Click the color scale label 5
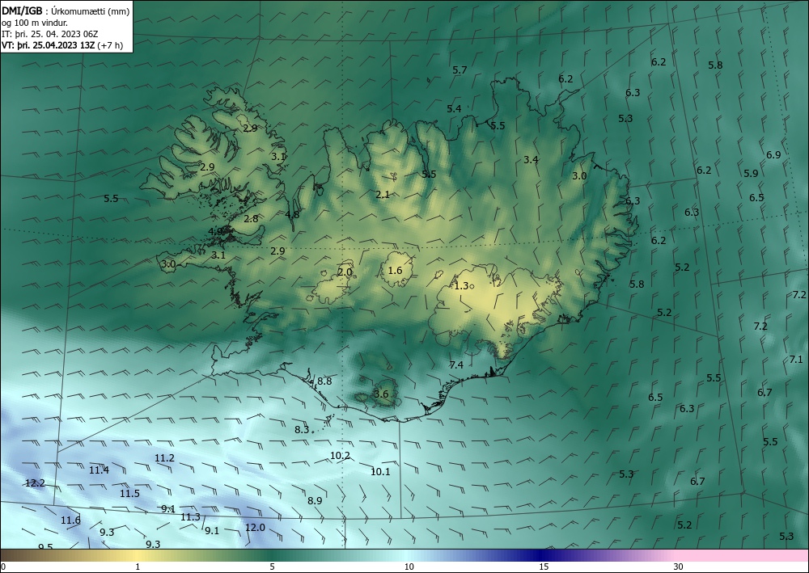Screen dimensions: 809x573 (x=273, y=567)
